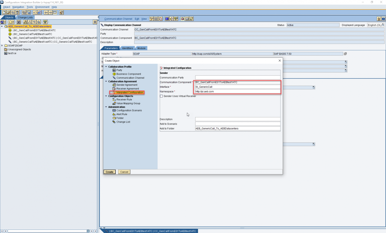Switch to the Change Lists tab
The image size is (386, 233).
tap(25, 17)
